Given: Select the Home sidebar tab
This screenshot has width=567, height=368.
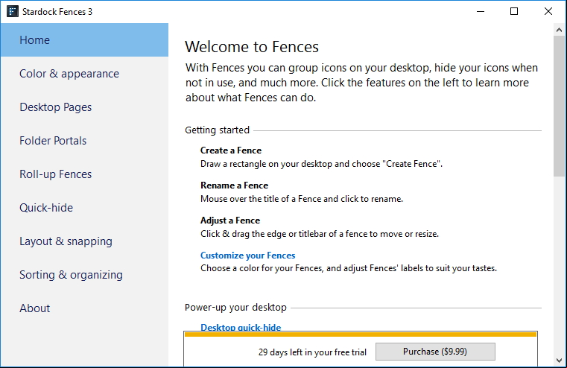Looking at the screenshot, I should click(x=85, y=40).
